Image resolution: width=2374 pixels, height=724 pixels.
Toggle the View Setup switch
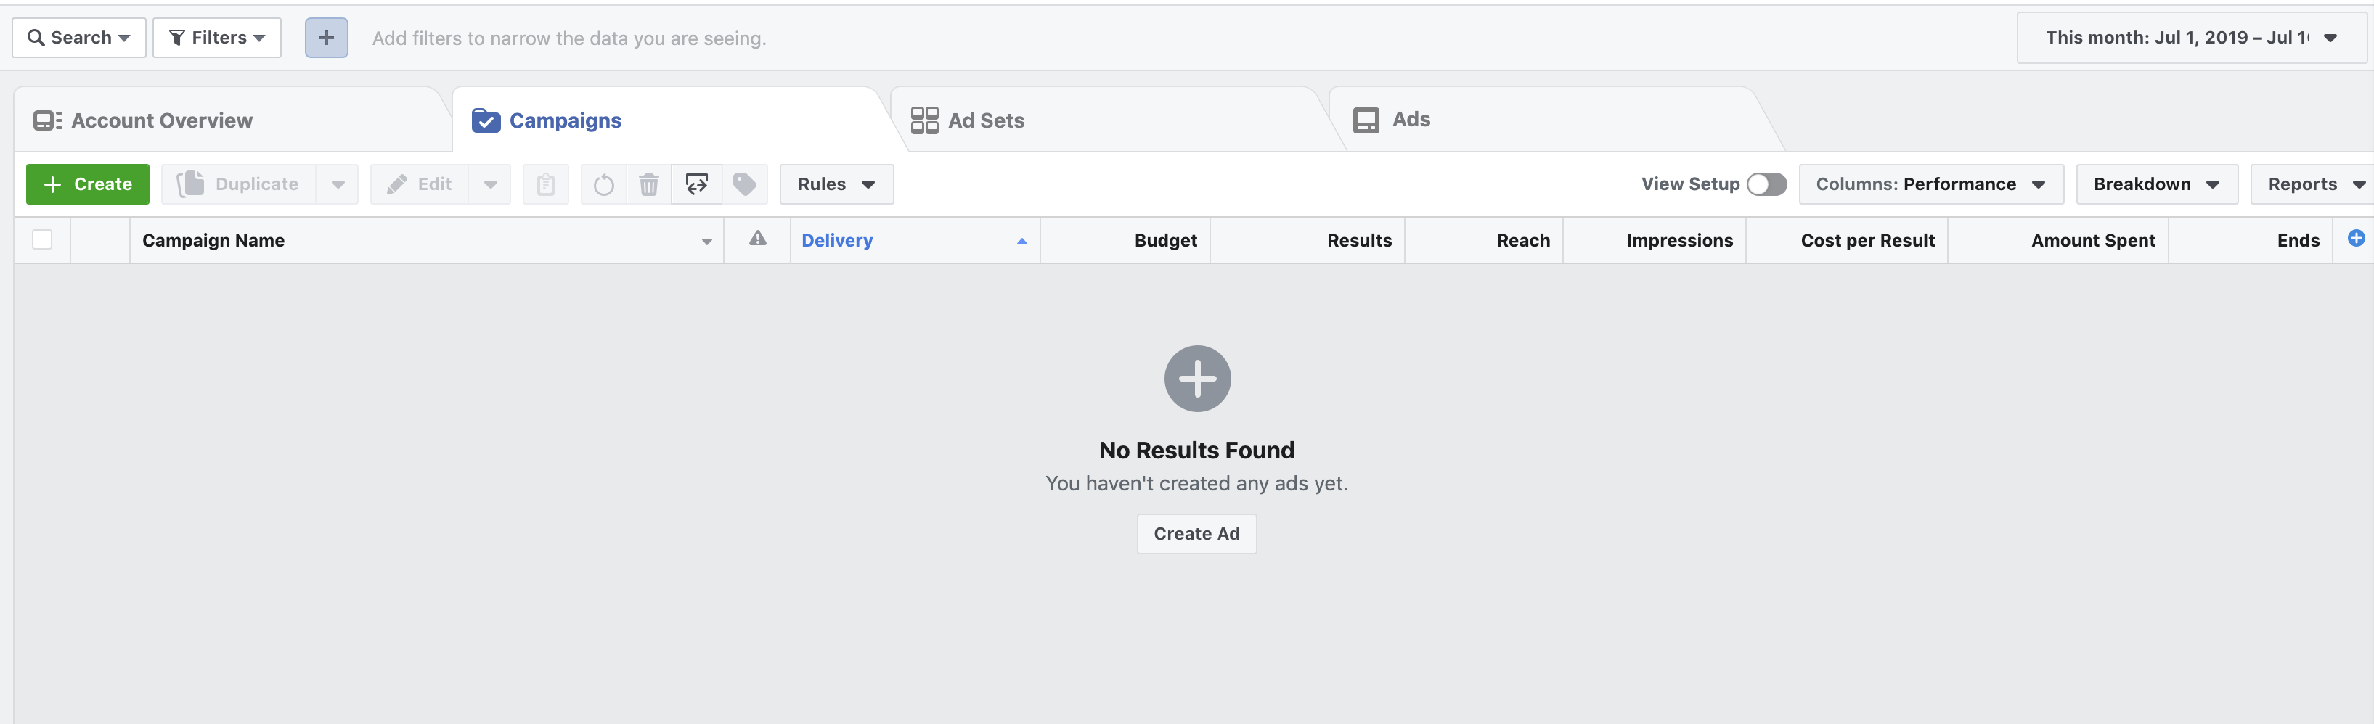click(x=1766, y=184)
